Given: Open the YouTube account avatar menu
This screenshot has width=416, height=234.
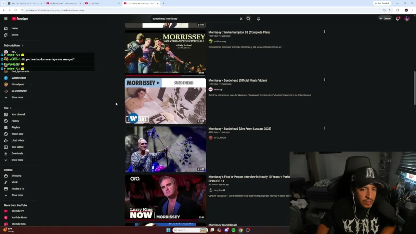Looking at the screenshot, I should (x=407, y=19).
